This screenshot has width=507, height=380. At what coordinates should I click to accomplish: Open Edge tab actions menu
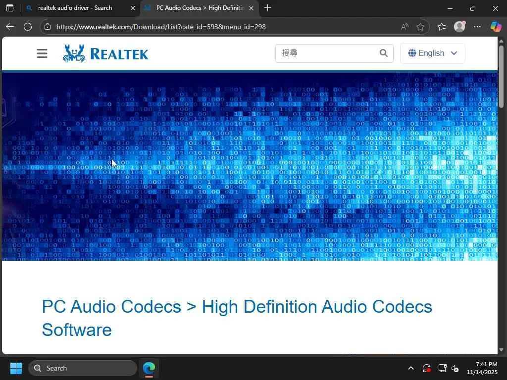pos(10,8)
